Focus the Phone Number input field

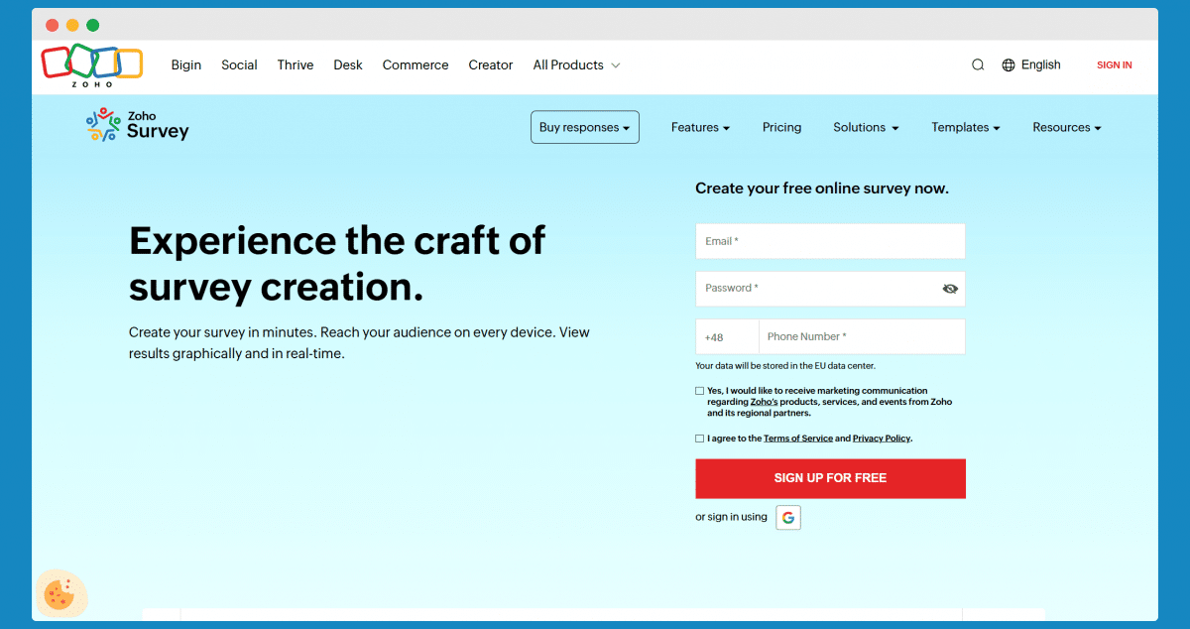tap(862, 336)
